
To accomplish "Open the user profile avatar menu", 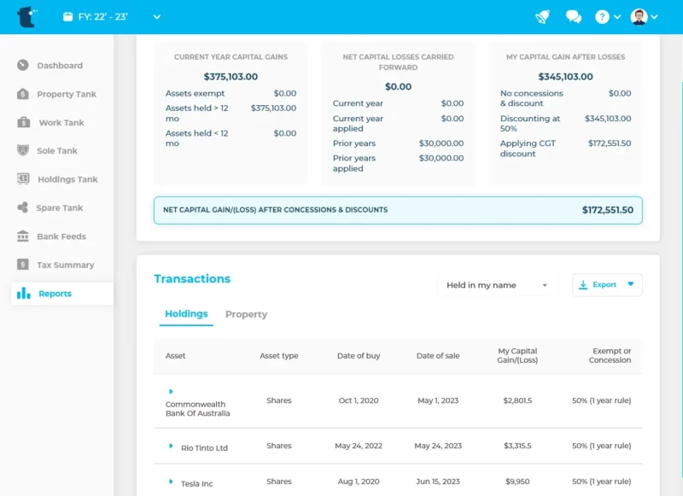I will [639, 17].
